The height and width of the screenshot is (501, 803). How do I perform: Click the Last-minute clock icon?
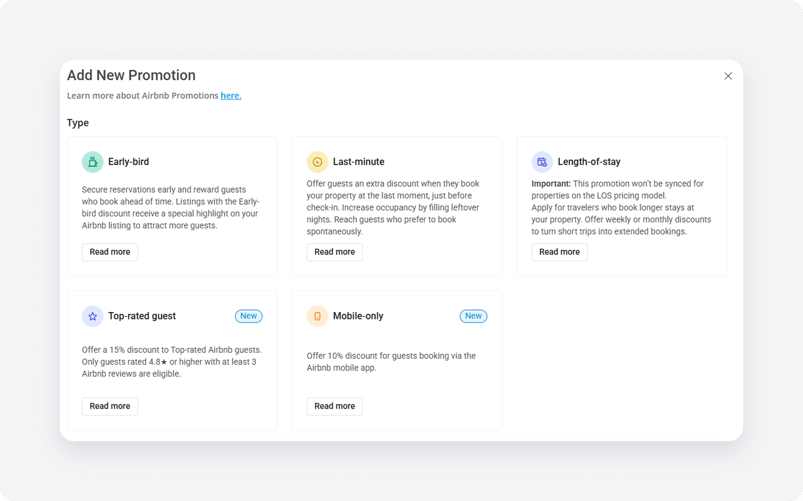tap(317, 162)
